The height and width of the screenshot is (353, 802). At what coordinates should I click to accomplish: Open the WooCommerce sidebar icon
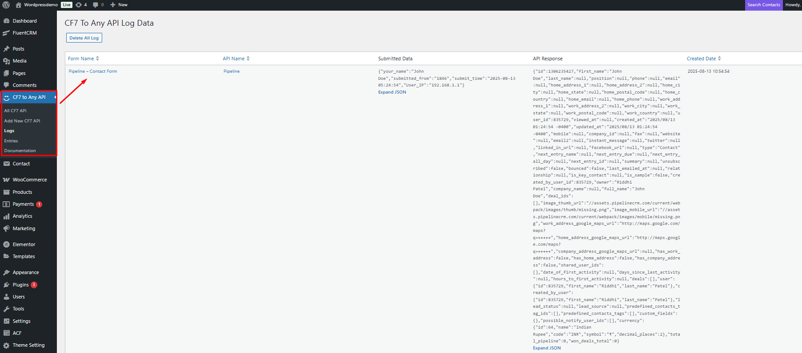click(6, 180)
